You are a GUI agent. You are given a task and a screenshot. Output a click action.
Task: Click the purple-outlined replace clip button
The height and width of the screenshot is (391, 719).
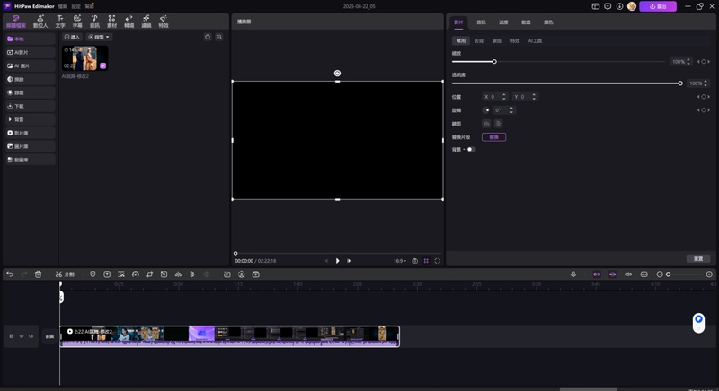tap(493, 136)
